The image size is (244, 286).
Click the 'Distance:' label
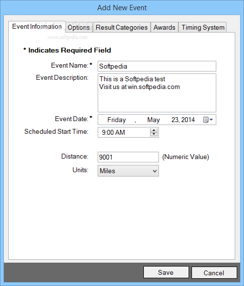pyautogui.click(x=75, y=156)
